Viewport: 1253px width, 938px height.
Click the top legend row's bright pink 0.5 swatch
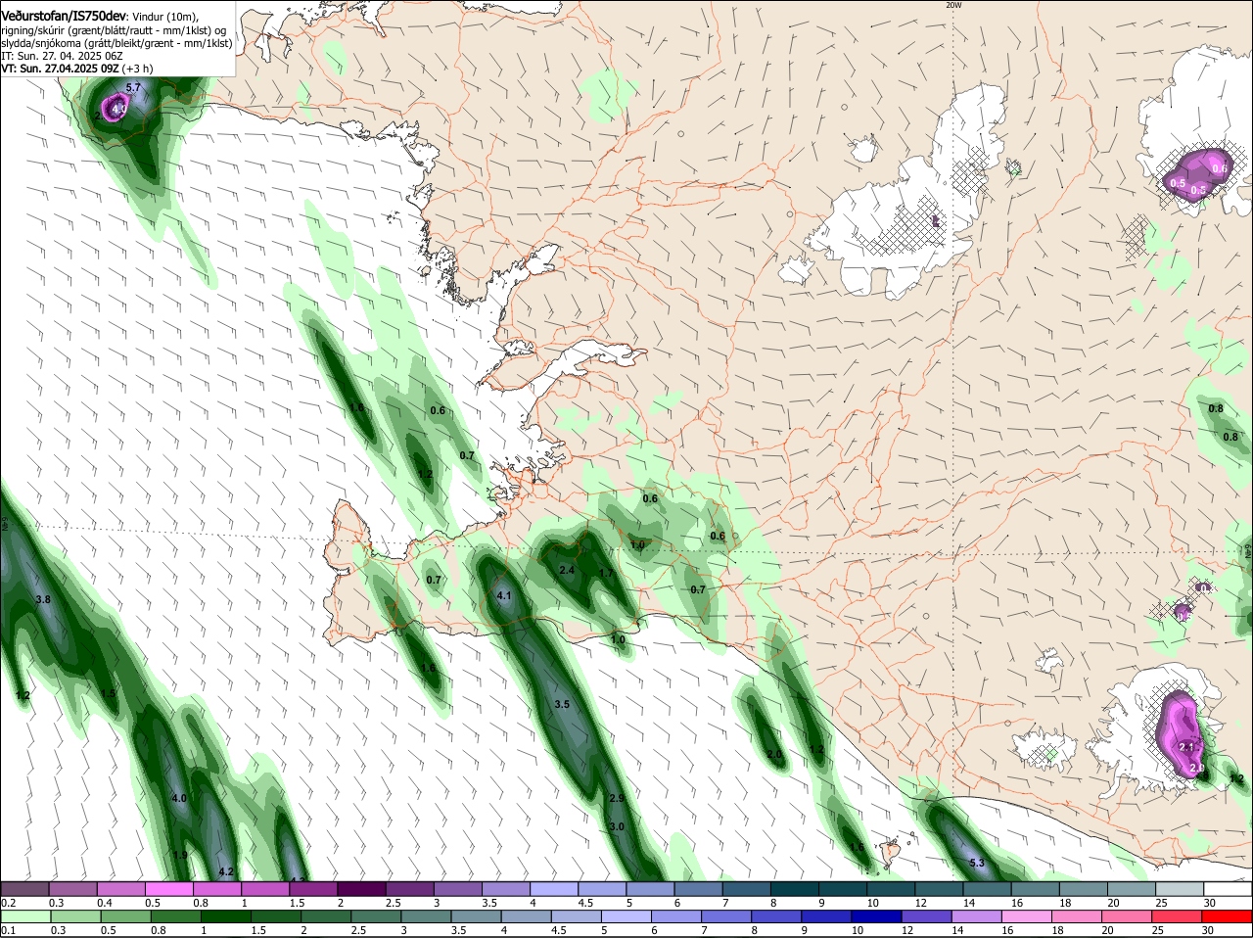(x=168, y=889)
